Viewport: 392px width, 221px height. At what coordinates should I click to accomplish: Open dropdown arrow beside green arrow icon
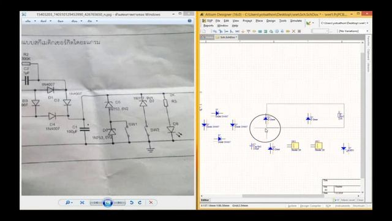(x=313, y=23)
